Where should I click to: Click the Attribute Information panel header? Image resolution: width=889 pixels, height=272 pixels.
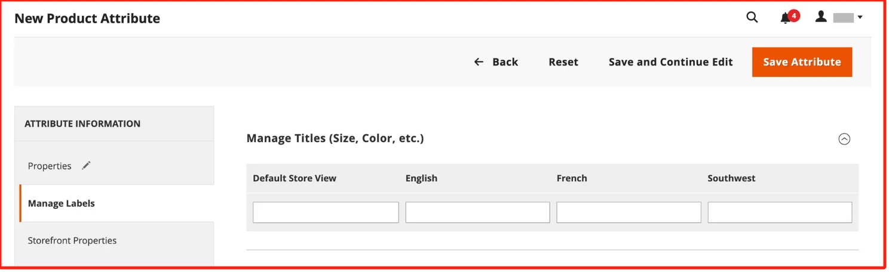point(82,124)
